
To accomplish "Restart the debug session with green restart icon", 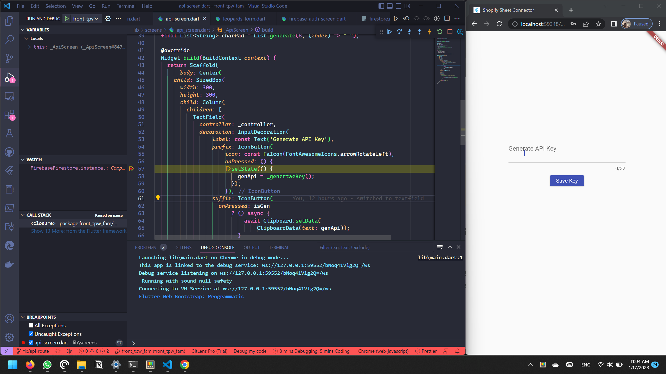I will [x=439, y=32].
